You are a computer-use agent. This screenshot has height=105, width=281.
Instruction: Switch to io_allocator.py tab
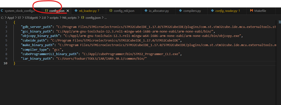[x=157, y=11]
